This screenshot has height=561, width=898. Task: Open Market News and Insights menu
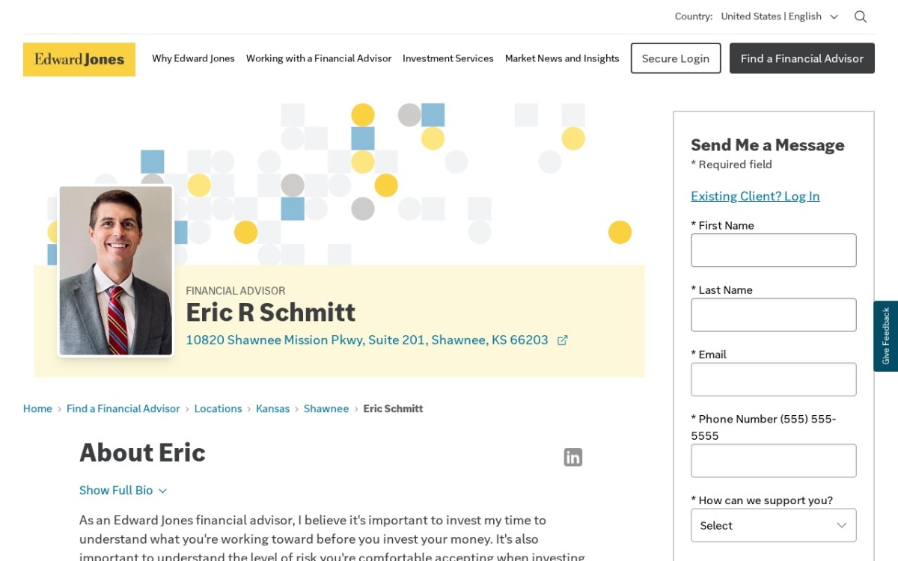[562, 58]
